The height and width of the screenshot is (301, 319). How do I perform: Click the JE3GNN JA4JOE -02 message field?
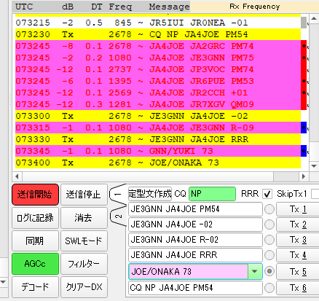click(195, 224)
